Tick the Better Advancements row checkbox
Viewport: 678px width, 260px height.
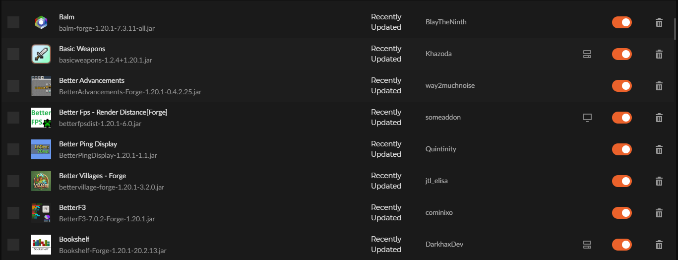[x=13, y=86]
